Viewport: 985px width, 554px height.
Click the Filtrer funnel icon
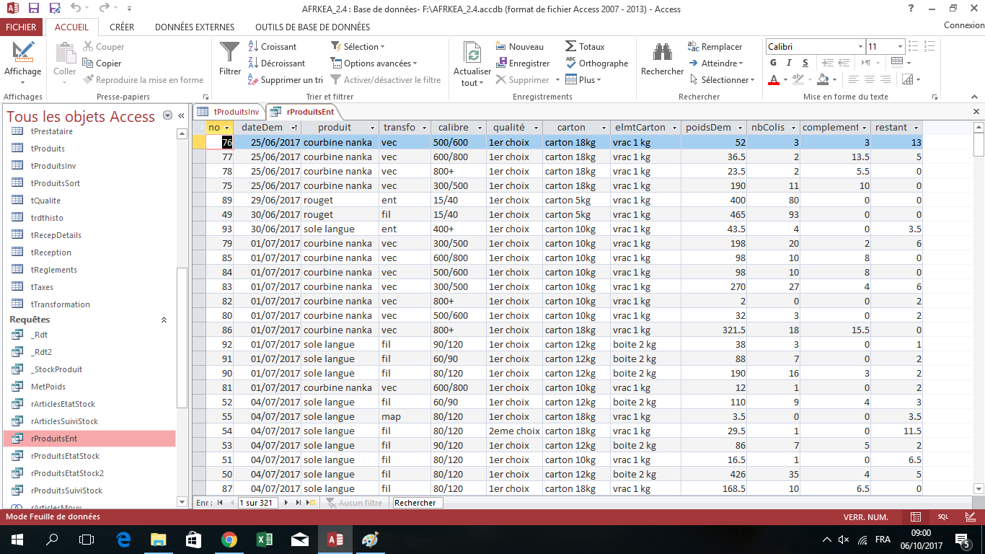pos(230,58)
